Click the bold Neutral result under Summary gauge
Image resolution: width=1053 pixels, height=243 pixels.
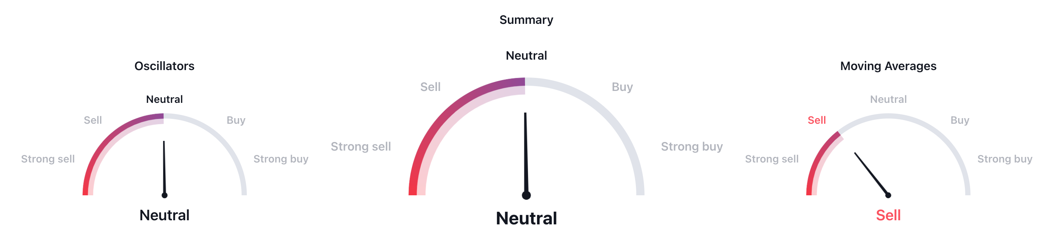[x=526, y=218]
